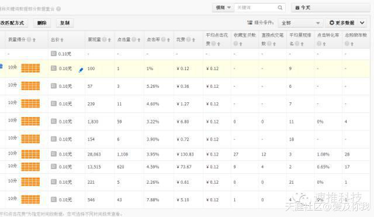Click the bid icon in the 13,515 impressions row
This screenshot has height=217, width=374.
(54, 167)
